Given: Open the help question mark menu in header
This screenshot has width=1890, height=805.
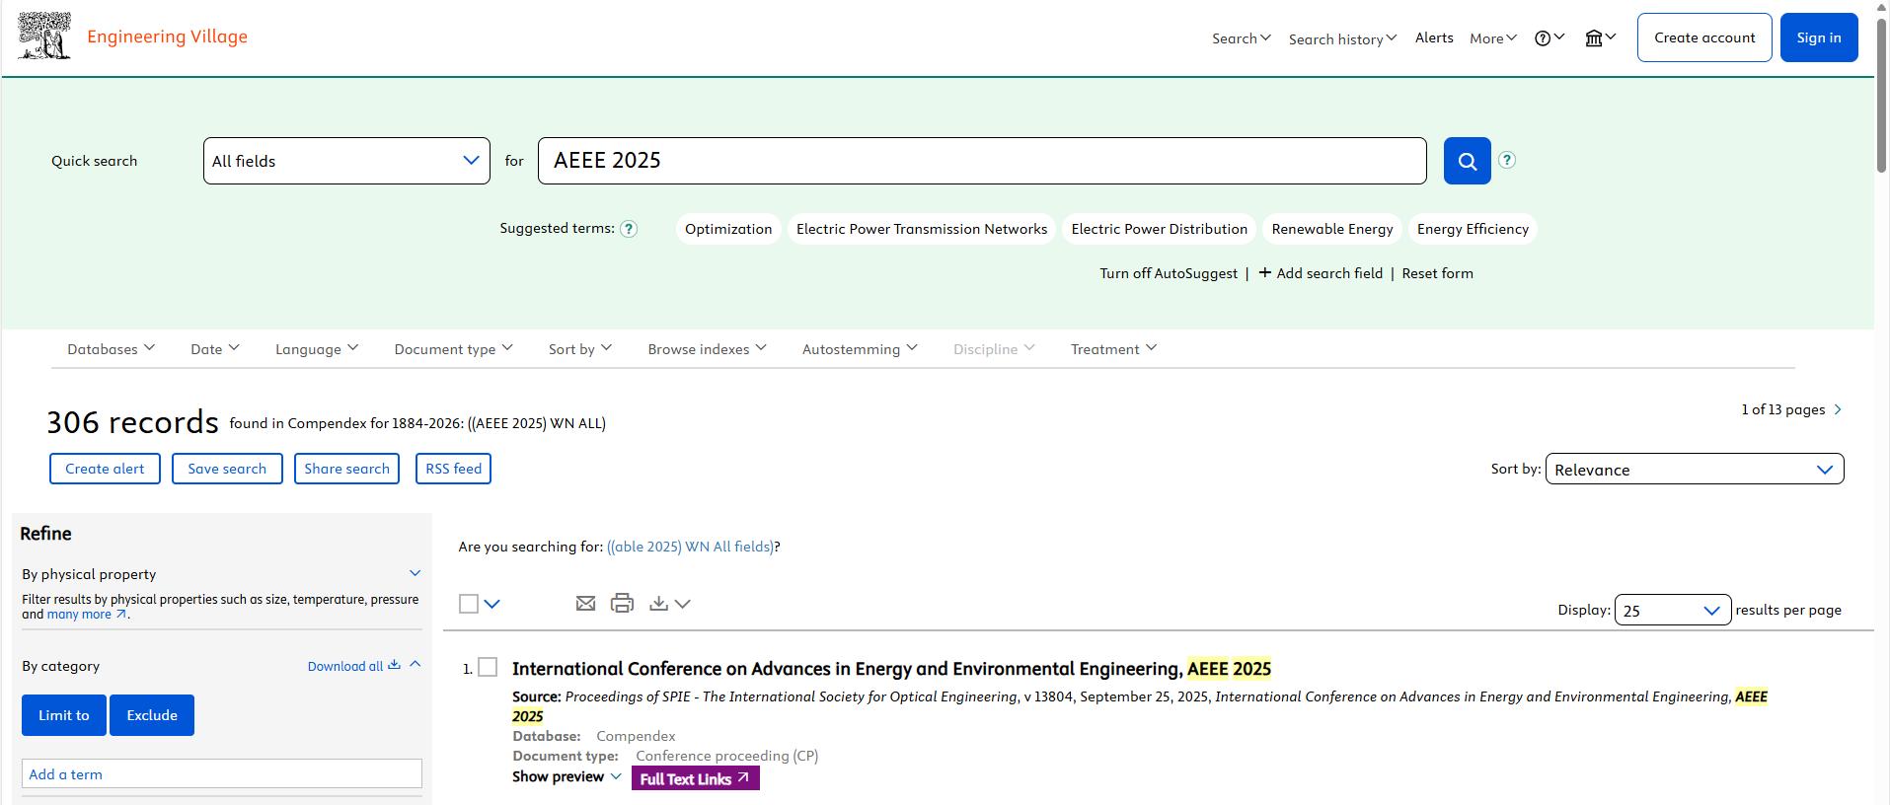Looking at the screenshot, I should pos(1549,37).
